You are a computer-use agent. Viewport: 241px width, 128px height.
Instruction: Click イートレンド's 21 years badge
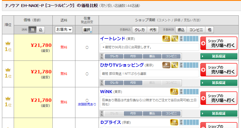click(x=166, y=38)
